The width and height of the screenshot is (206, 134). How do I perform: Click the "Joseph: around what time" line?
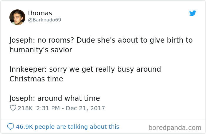54,98
